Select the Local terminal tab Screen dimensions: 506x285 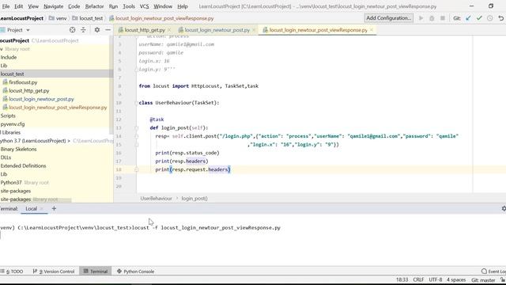point(31,209)
